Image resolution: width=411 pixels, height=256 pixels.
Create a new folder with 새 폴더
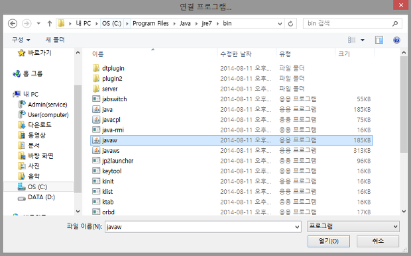[x=55, y=40]
